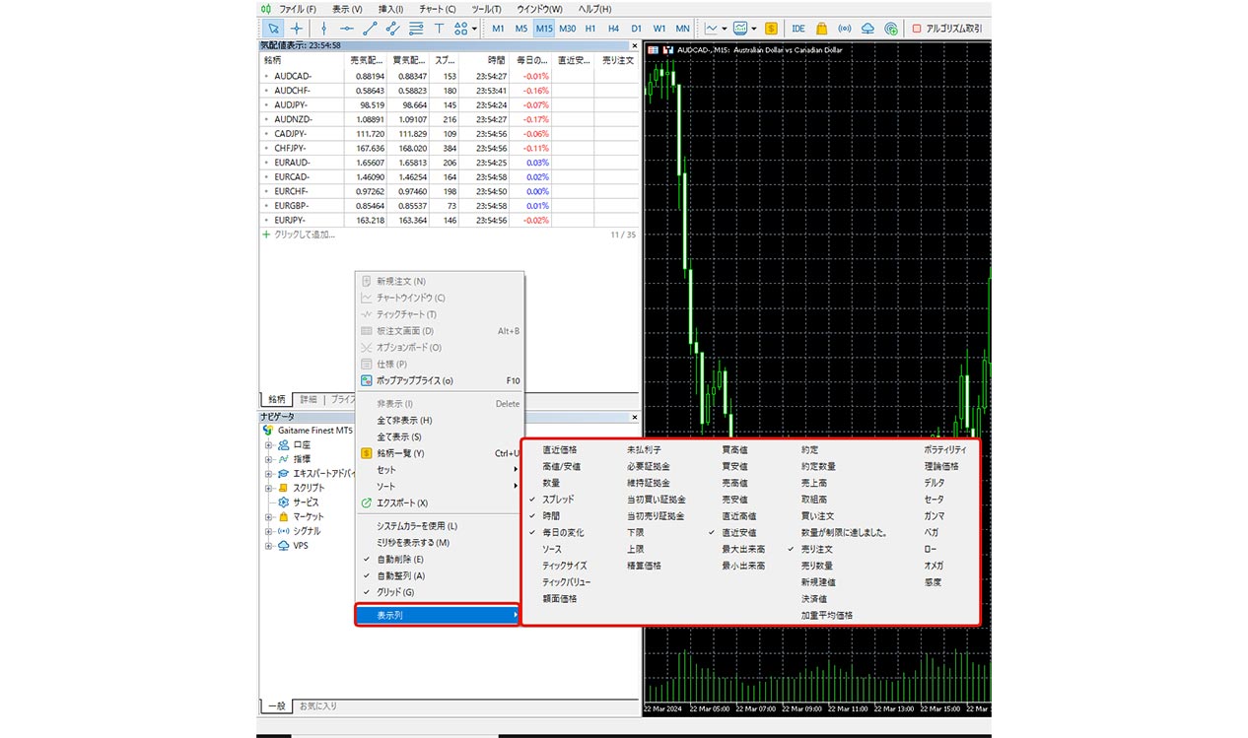Expand the VPS tree node
The height and width of the screenshot is (738, 1248).
pos(267,545)
